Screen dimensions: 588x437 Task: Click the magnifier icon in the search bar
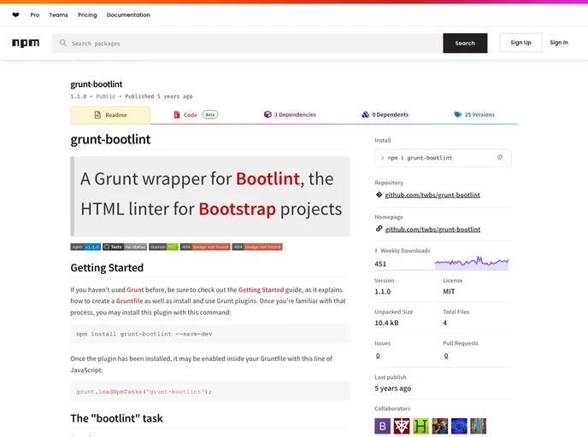pos(63,43)
